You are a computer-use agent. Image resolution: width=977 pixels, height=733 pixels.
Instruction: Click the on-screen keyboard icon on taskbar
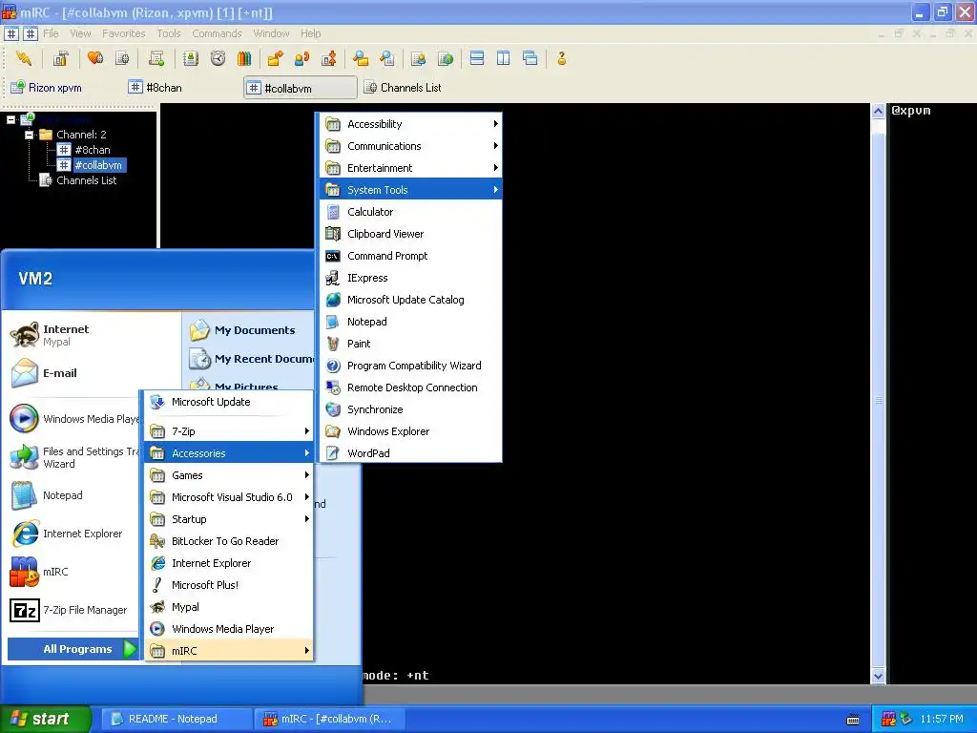(x=853, y=720)
